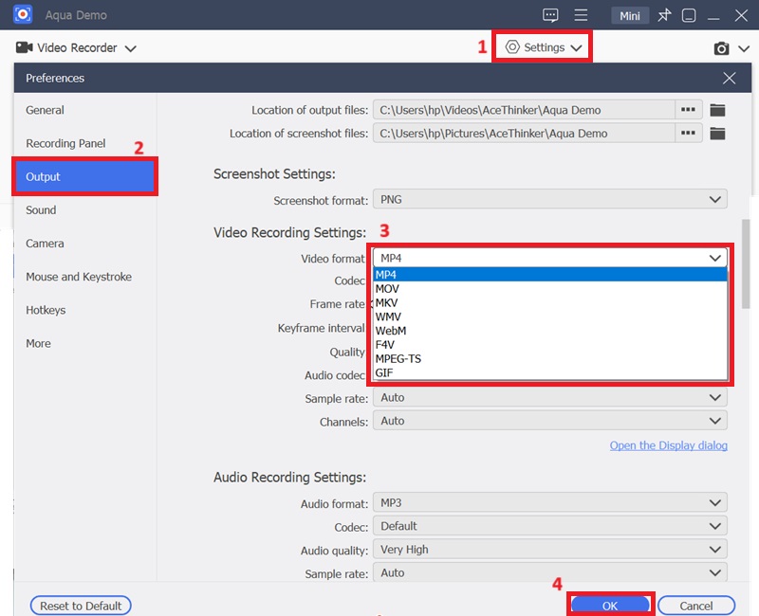Click the Aqua Demo app logo icon
This screenshot has width=759, height=616.
22,14
